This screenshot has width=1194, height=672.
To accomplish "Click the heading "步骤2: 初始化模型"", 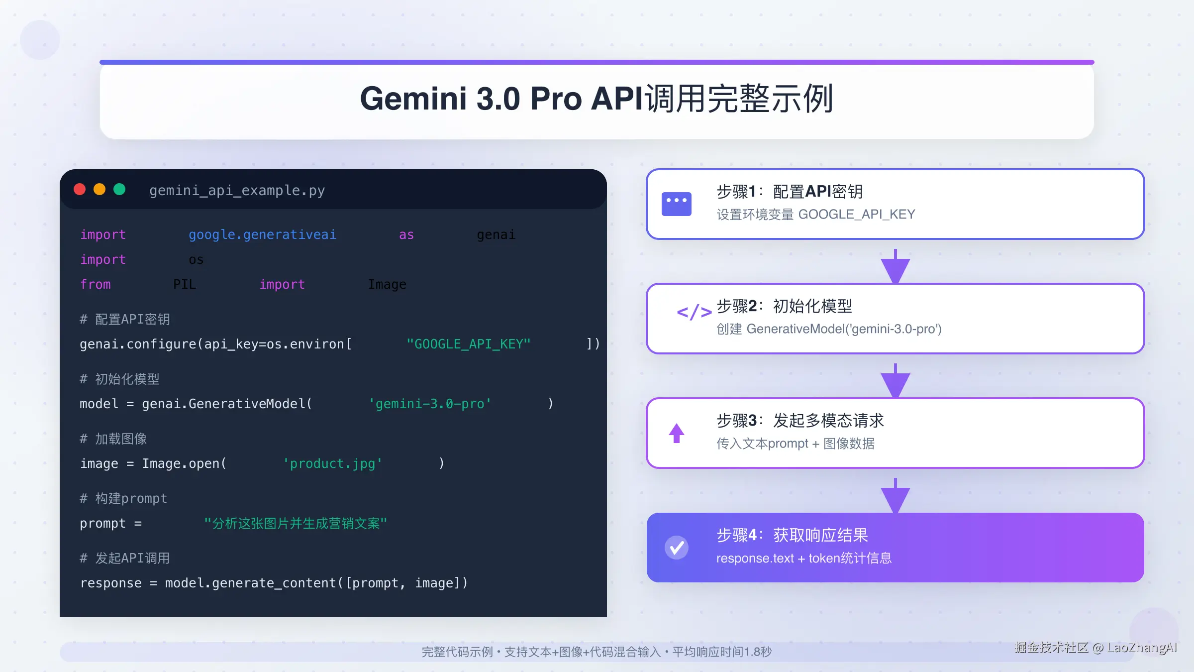I will [785, 306].
